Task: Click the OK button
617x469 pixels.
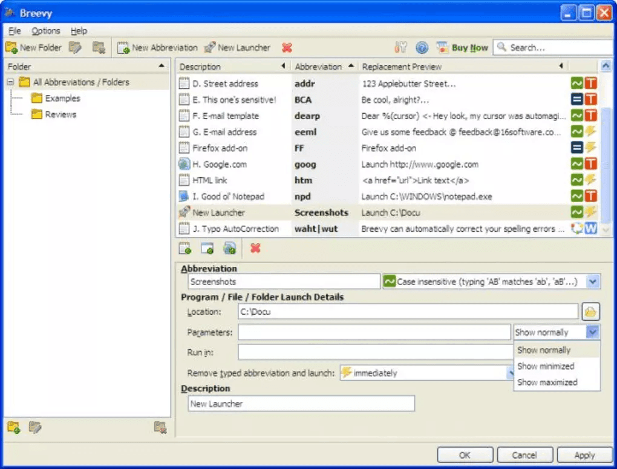Action: point(465,455)
